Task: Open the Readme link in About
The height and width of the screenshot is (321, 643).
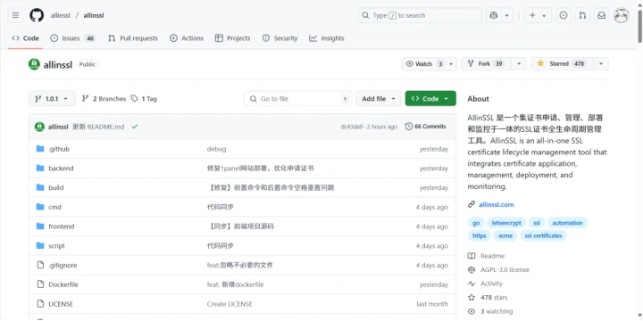Action: click(x=487, y=256)
